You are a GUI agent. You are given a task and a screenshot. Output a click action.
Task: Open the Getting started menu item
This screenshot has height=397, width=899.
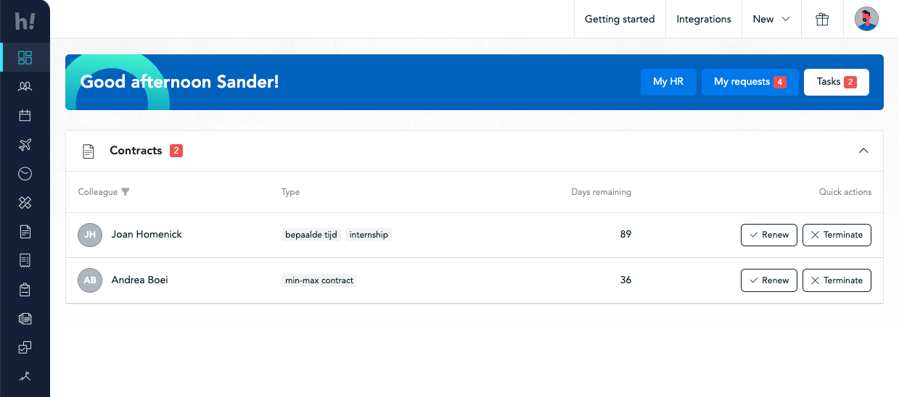coord(620,20)
